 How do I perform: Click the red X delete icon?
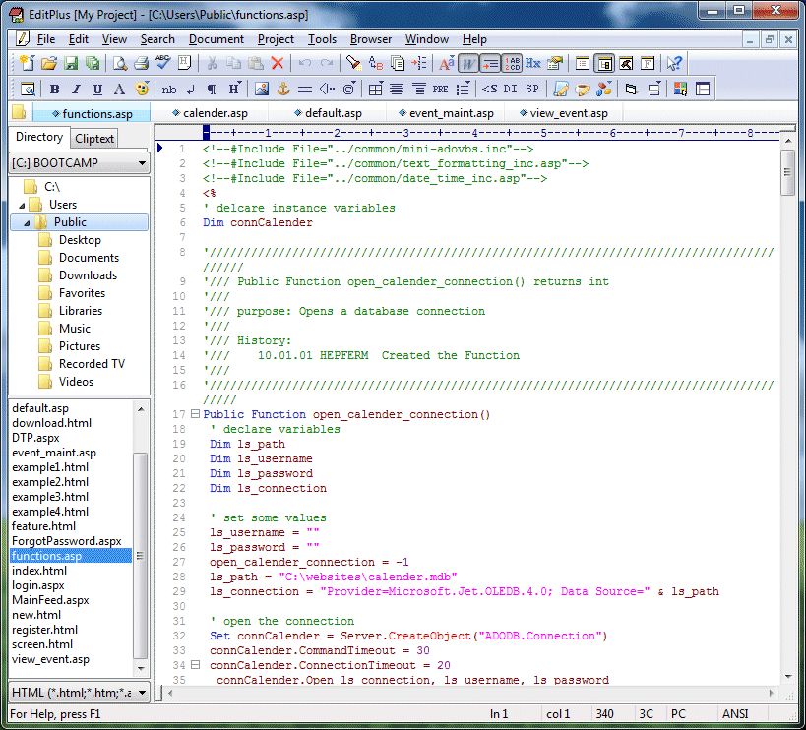[x=277, y=63]
